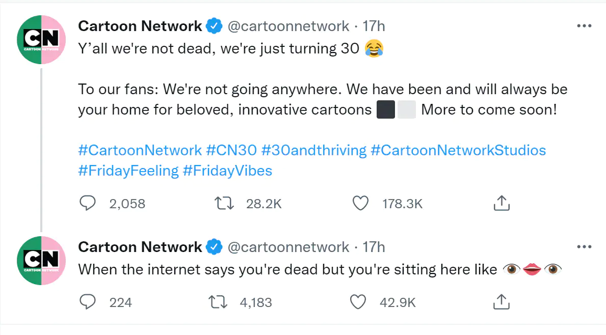Toggle like on the second tweet

(x=358, y=301)
